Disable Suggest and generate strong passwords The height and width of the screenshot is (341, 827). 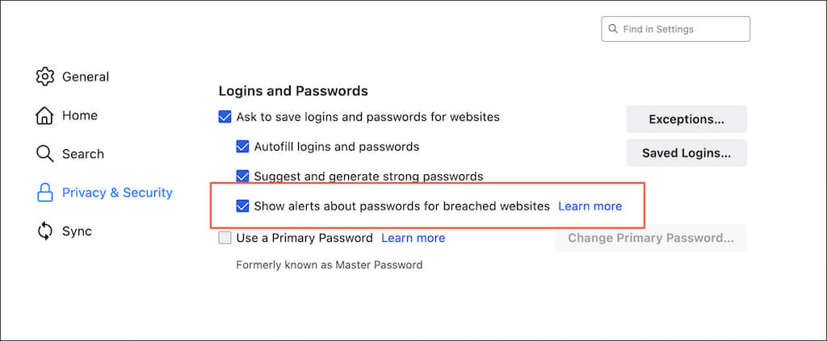click(x=242, y=176)
